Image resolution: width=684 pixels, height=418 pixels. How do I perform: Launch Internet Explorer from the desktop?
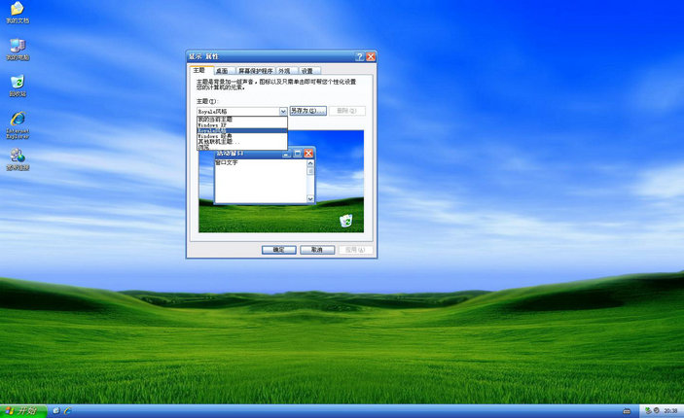coord(17,120)
